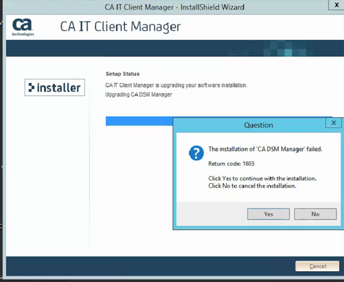Click Yes to continue the installation
Screen dimensions: 344x282
pos(268,214)
